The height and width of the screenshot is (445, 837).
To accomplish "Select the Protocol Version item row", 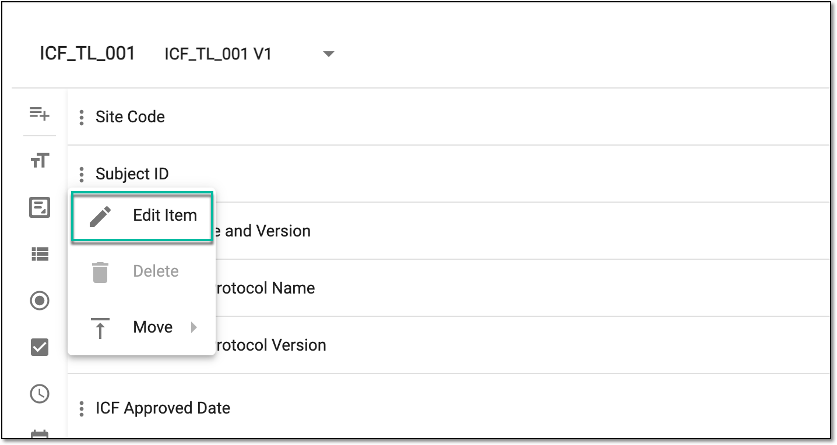I will (449, 345).
